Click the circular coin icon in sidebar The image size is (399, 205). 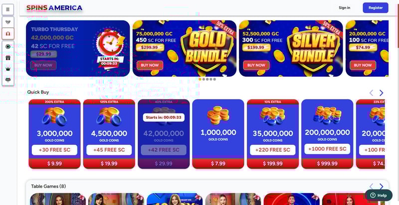pos(8,46)
